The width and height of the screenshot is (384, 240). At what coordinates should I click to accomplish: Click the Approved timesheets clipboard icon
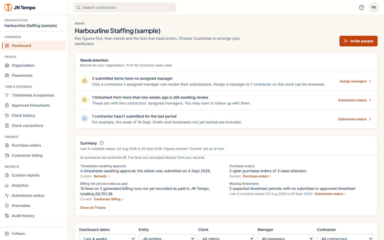click(x=7, y=105)
